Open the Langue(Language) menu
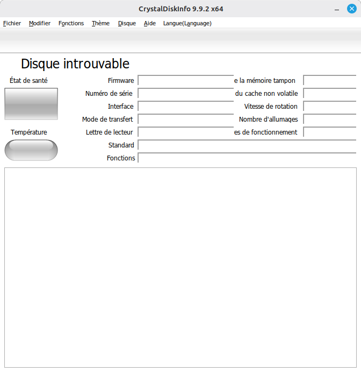The height and width of the screenshot is (372, 361). [x=187, y=23]
